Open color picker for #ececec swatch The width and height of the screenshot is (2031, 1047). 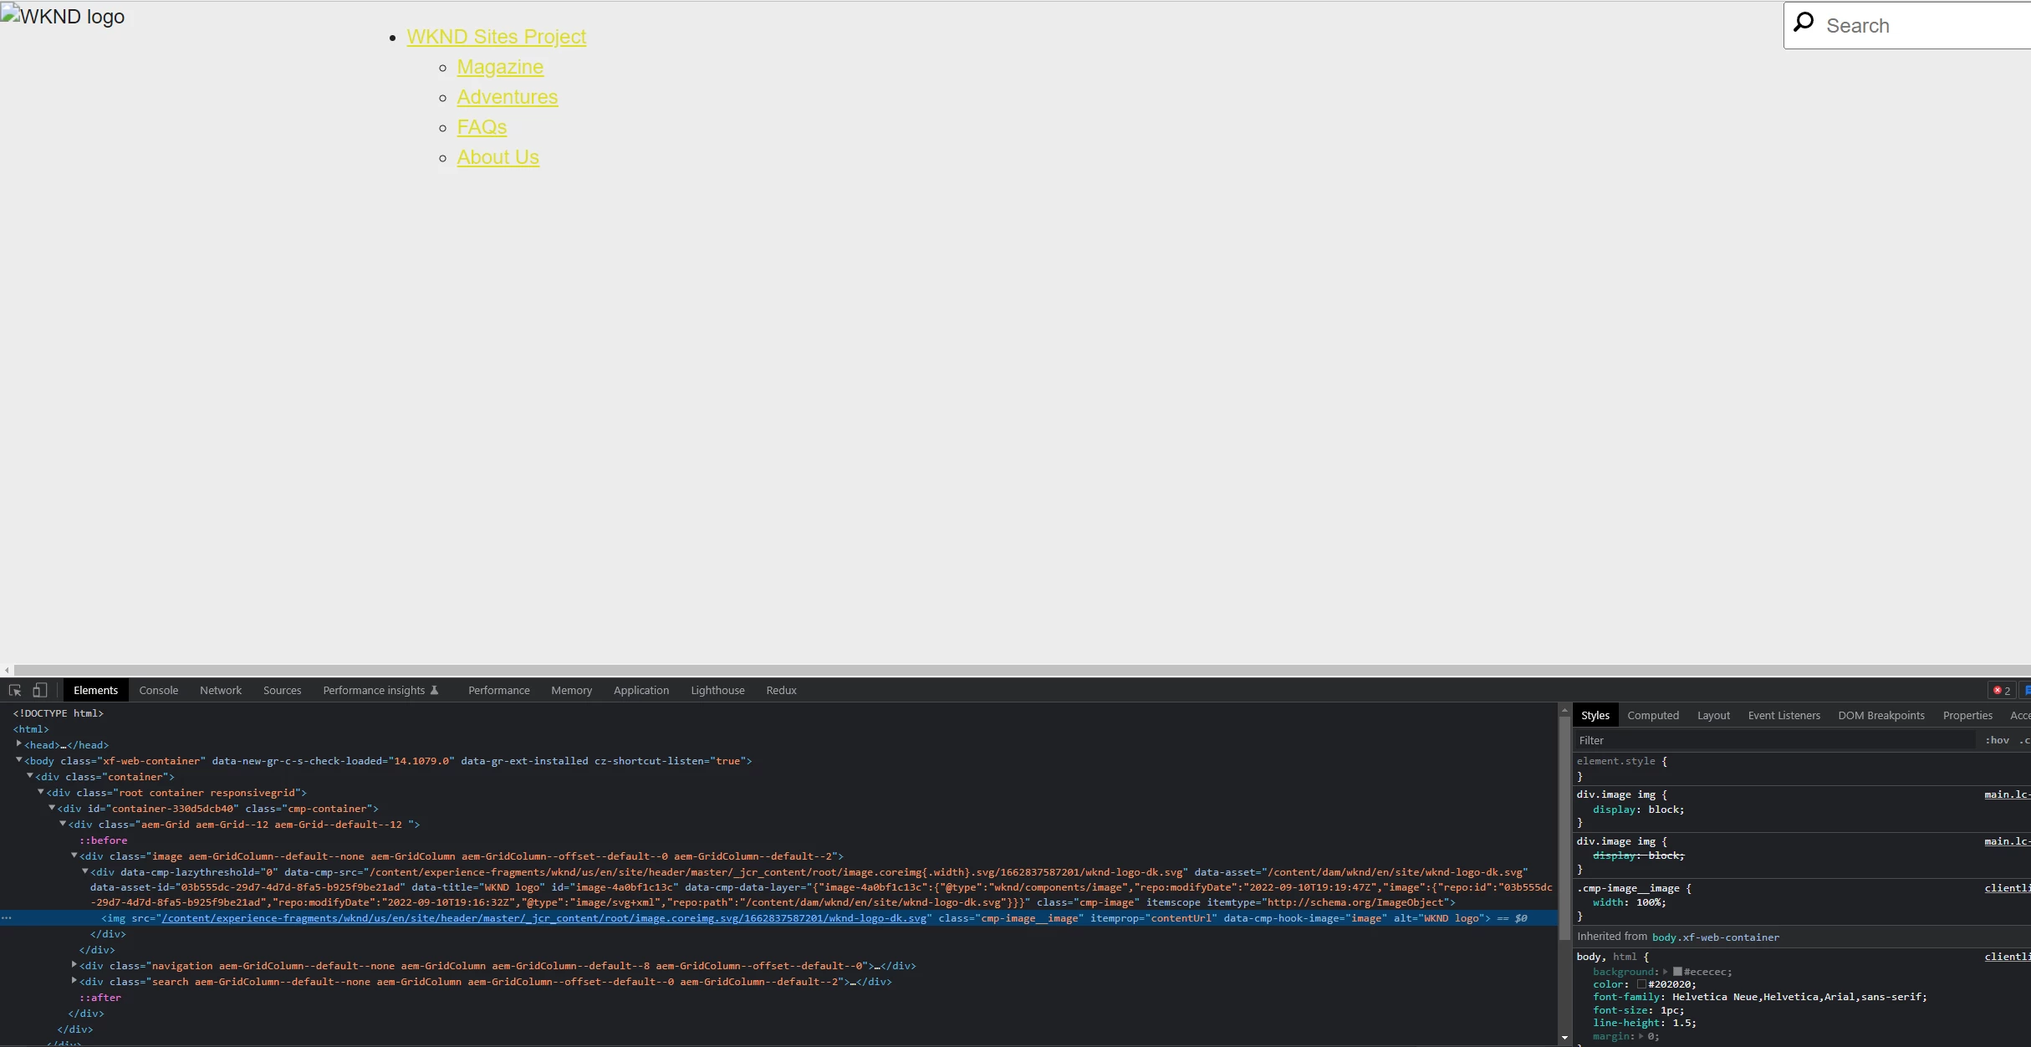[1677, 972]
